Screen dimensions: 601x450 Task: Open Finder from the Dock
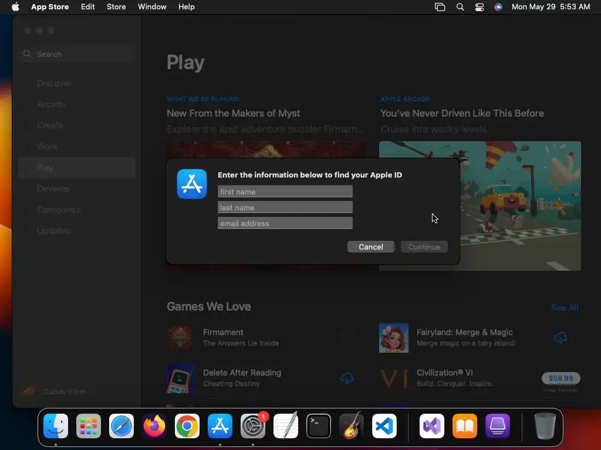point(56,426)
